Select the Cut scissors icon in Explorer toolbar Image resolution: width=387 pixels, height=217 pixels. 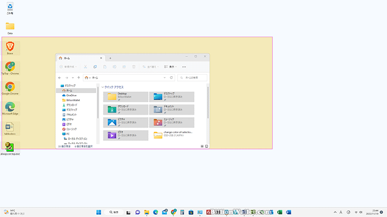[86, 67]
